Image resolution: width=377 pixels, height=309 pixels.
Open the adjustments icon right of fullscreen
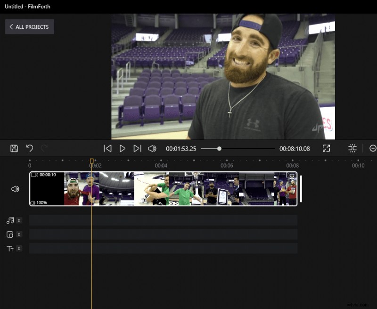[x=352, y=148]
